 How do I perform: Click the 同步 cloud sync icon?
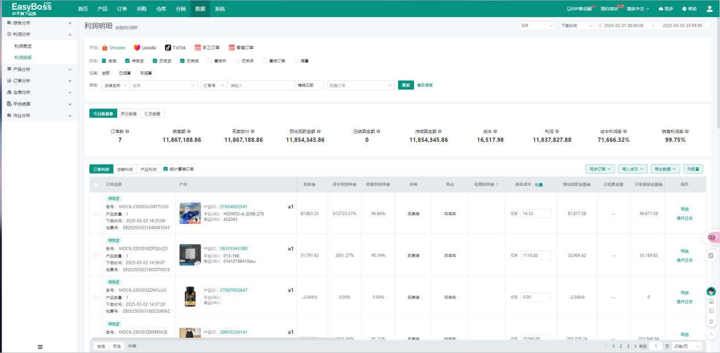[x=661, y=9]
